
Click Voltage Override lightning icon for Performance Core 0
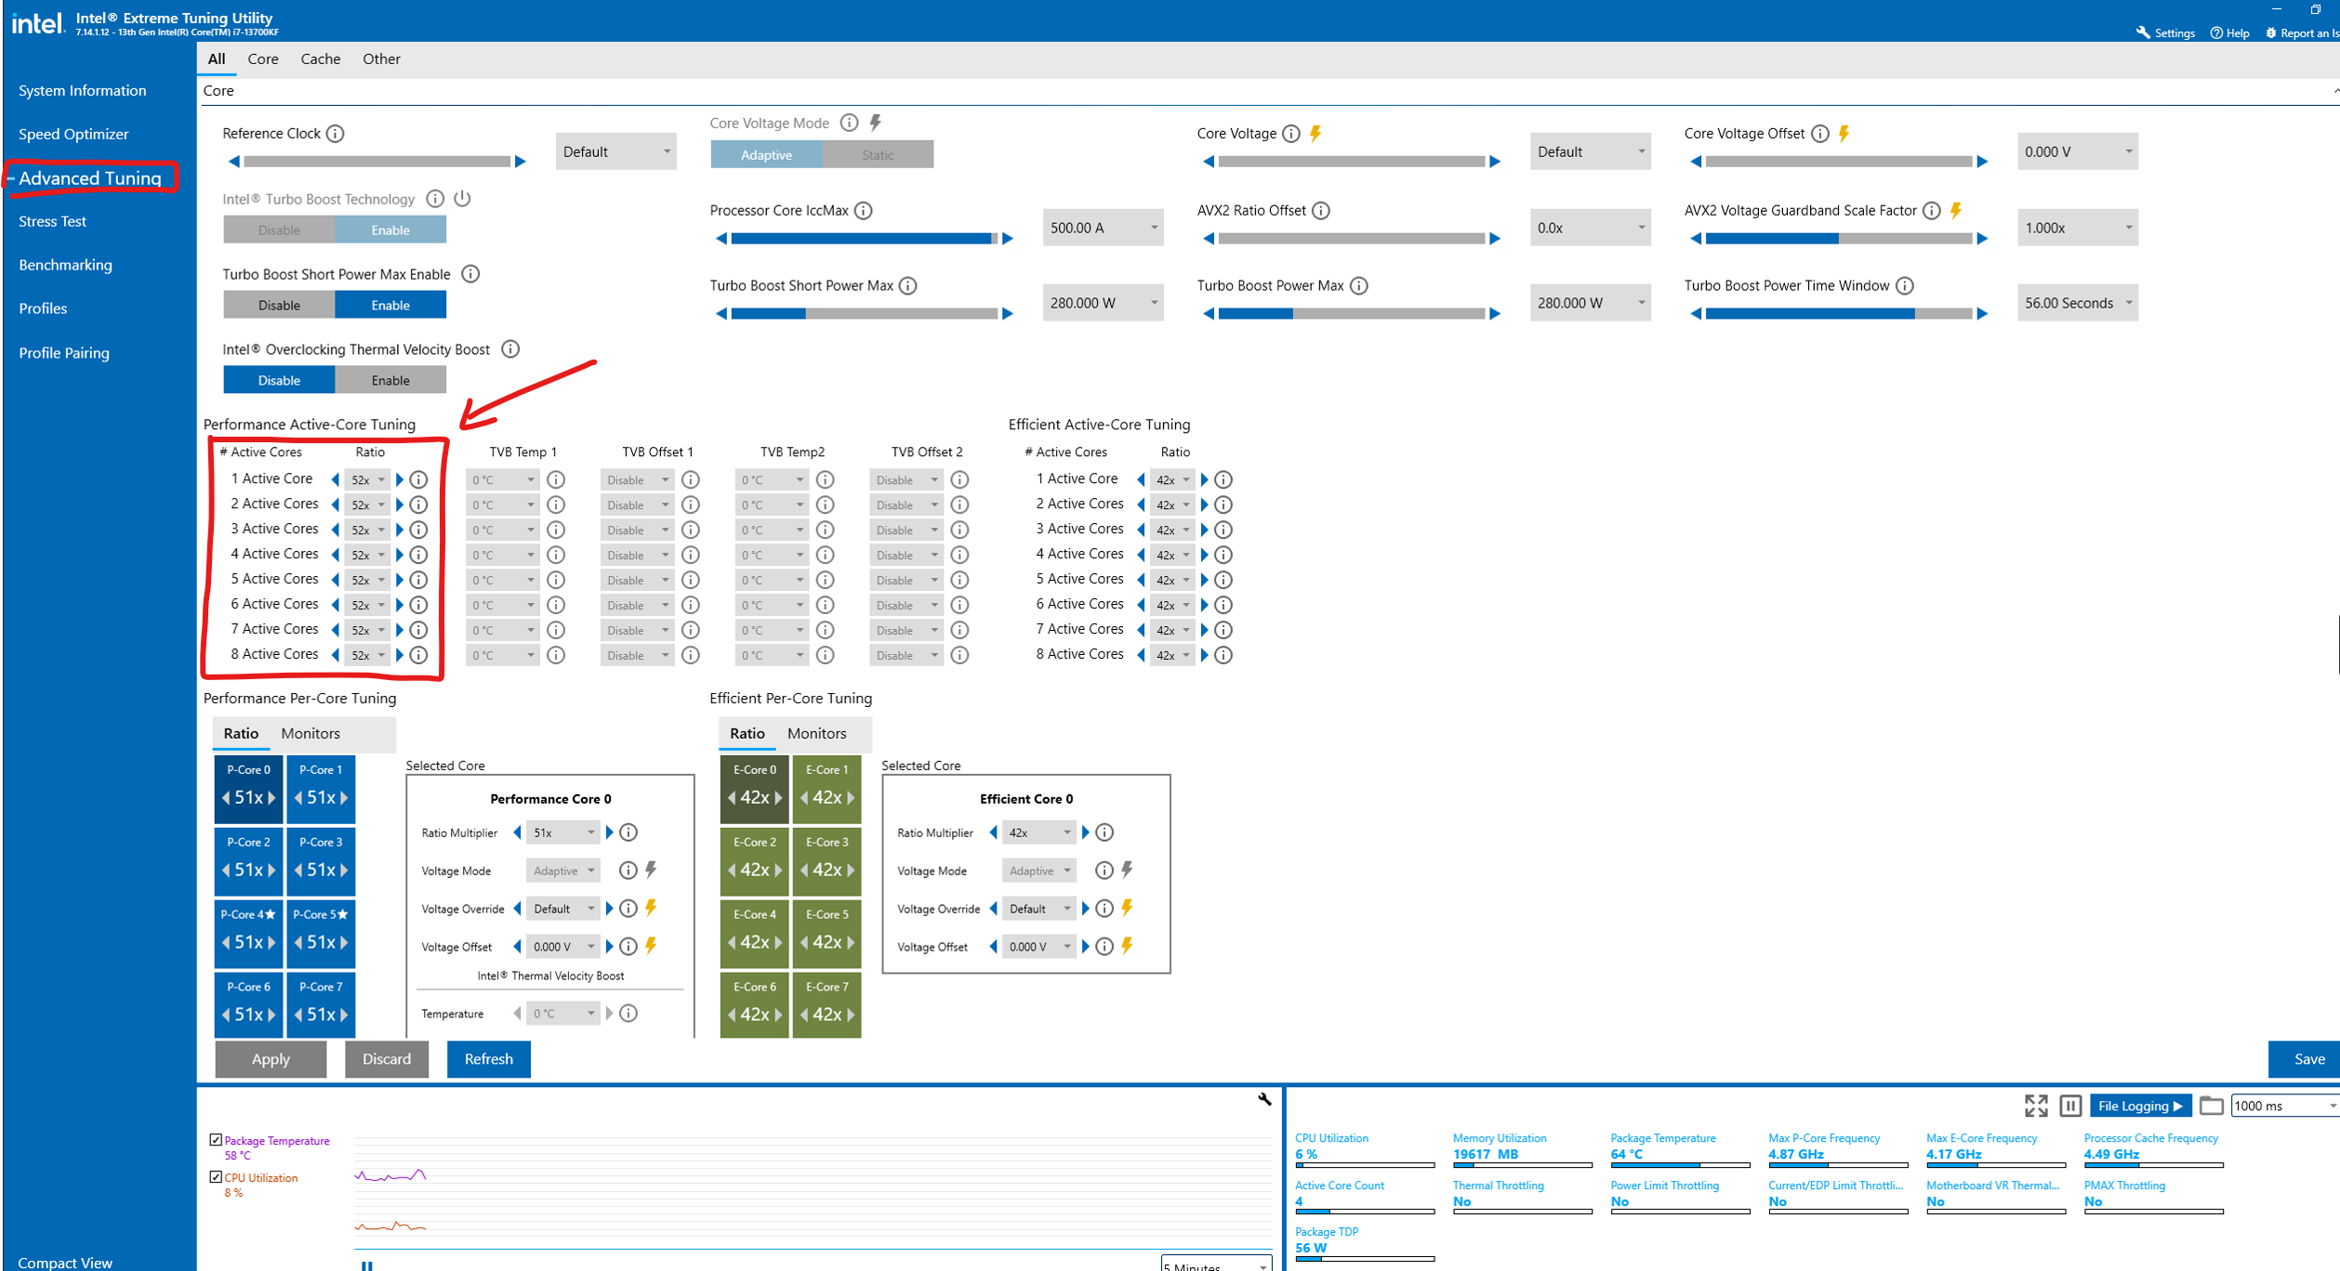point(652,908)
